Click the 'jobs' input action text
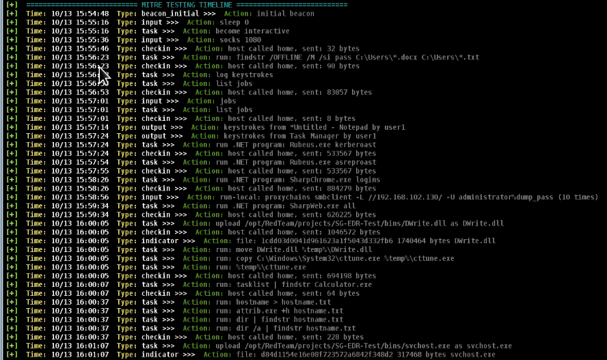Viewport: 607px width, 360px height. pos(228,101)
